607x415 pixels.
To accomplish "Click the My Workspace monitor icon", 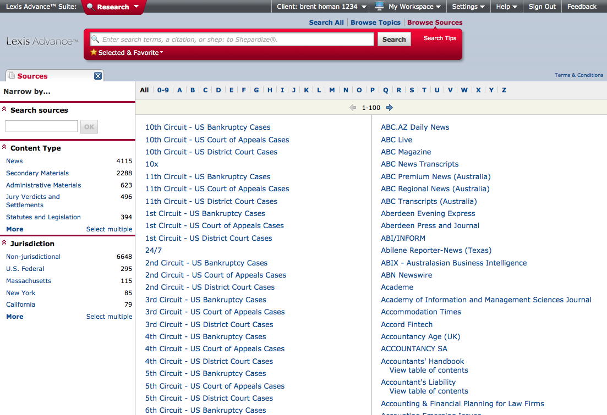I will (x=379, y=6).
